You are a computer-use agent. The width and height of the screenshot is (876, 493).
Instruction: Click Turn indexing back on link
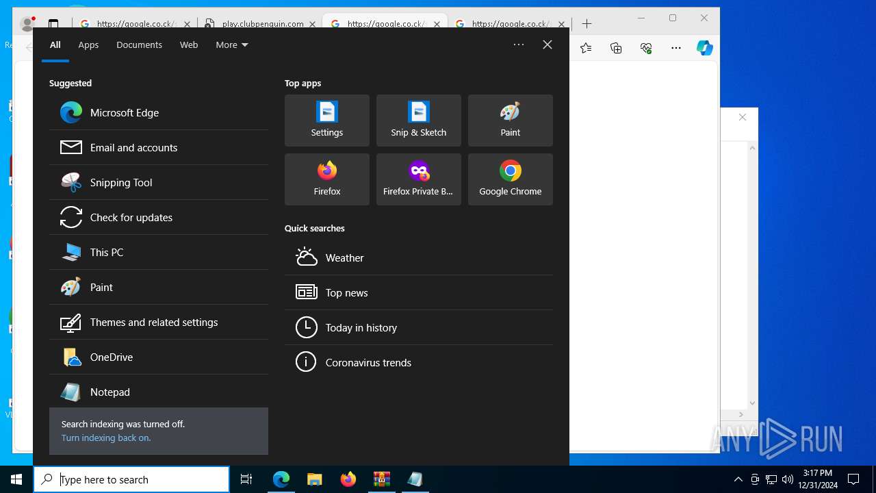(x=106, y=438)
